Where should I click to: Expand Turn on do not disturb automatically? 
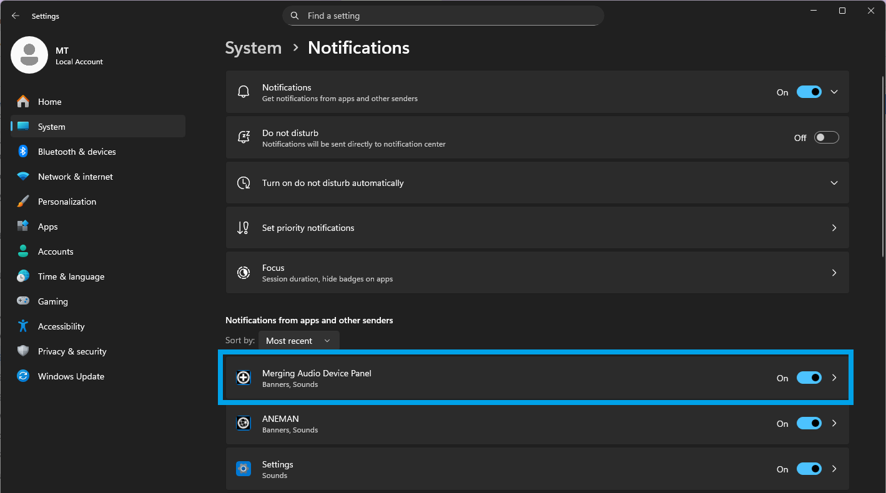(x=834, y=183)
